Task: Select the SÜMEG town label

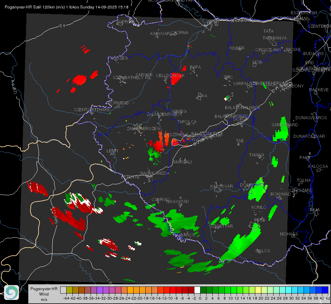Action: pos(179,111)
